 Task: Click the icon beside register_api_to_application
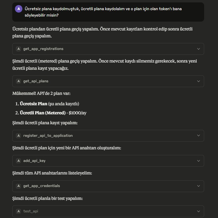coord(18,136)
